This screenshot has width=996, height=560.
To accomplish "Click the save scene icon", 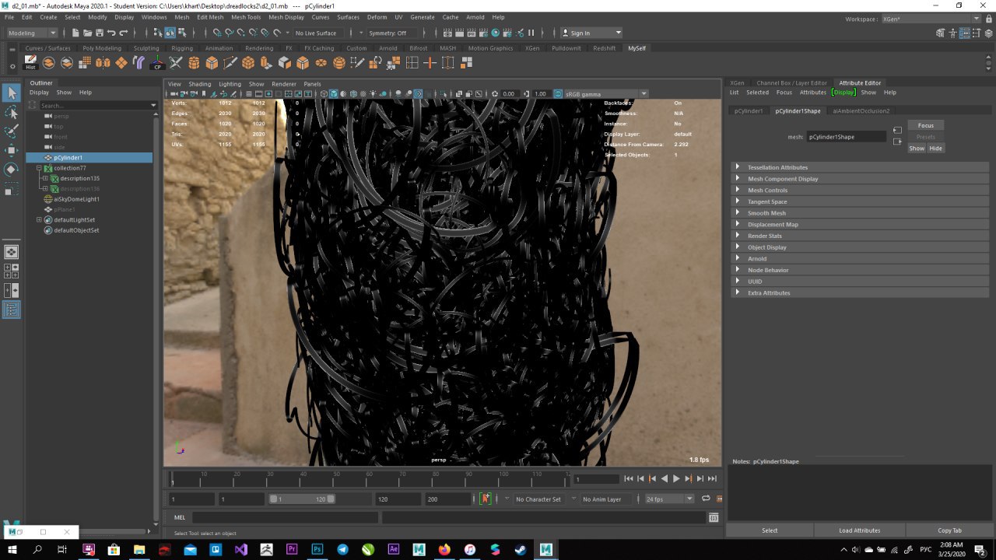I will (x=99, y=33).
